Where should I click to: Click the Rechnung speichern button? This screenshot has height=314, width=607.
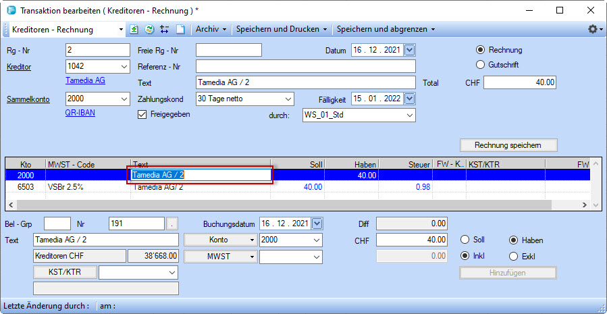[508, 145]
